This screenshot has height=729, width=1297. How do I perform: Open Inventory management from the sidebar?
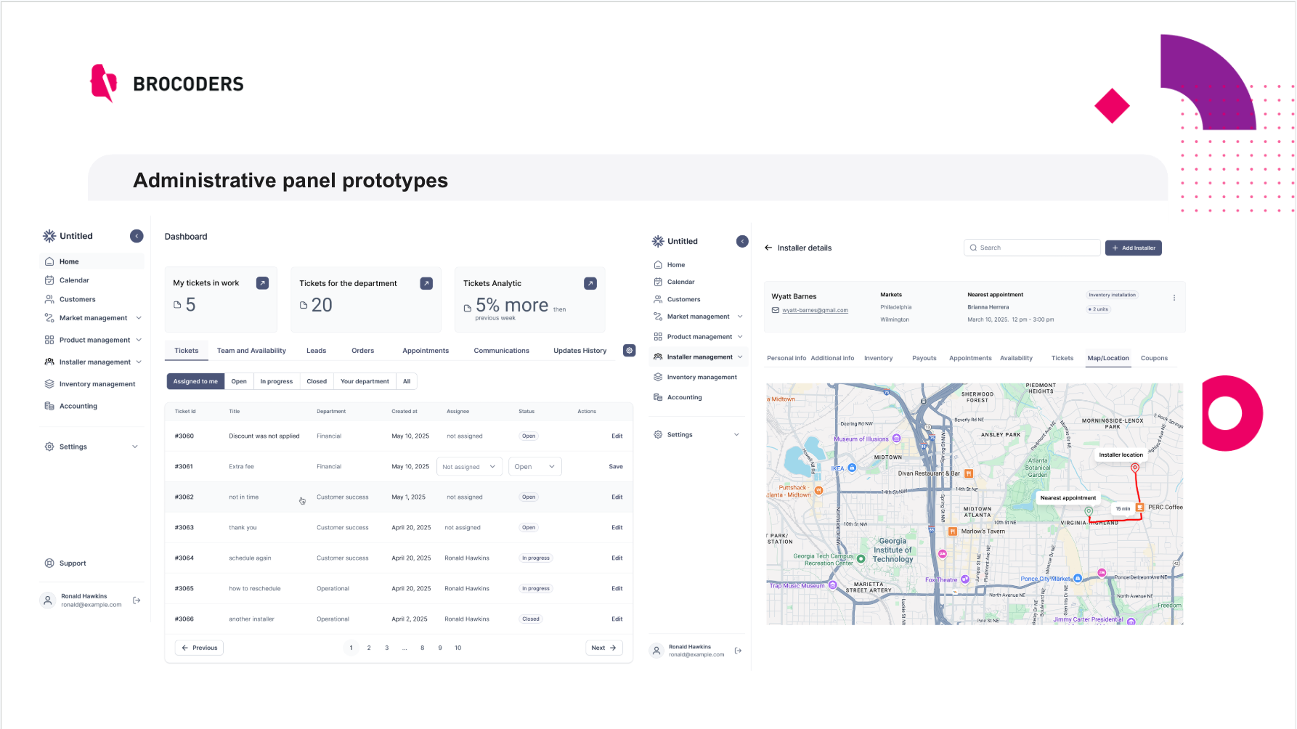coord(97,383)
